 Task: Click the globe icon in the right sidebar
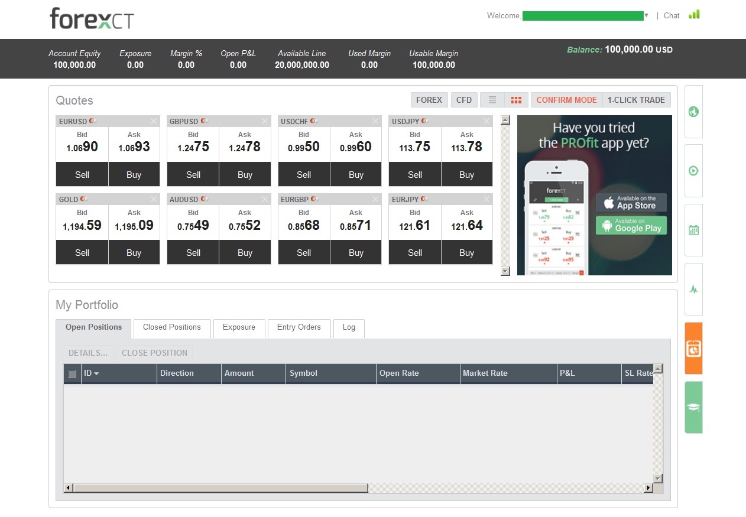(x=693, y=112)
